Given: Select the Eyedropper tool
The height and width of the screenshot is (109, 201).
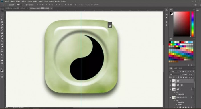Looking at the screenshot, I should [2, 25].
